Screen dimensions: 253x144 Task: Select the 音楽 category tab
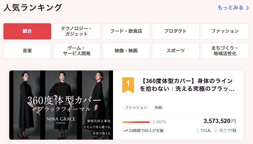tap(27, 51)
